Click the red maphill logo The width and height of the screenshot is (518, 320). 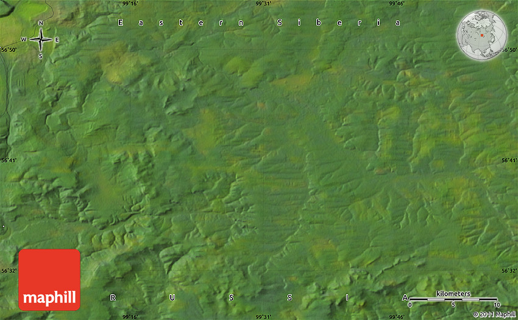[49, 280]
